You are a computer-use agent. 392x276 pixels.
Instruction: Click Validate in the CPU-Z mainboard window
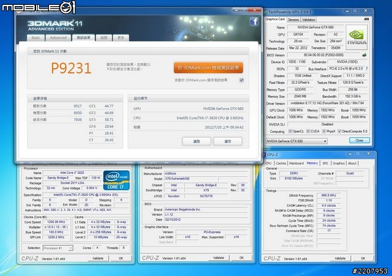tap(218, 258)
